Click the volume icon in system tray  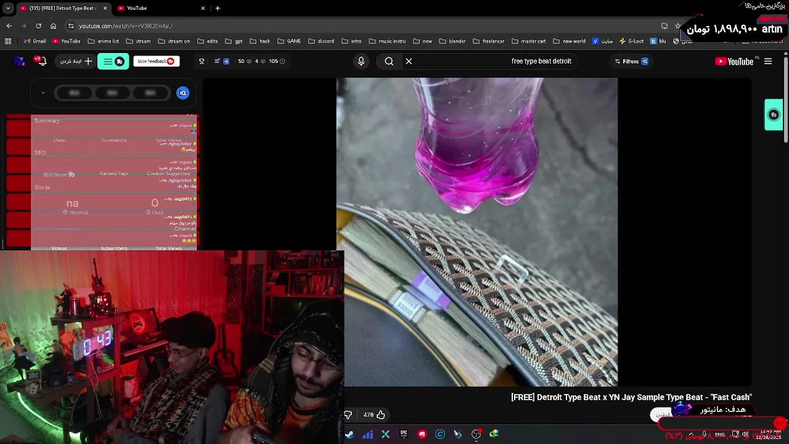745,434
